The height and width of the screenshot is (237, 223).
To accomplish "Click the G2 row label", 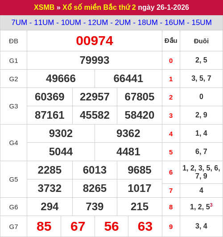I will (13, 79).
